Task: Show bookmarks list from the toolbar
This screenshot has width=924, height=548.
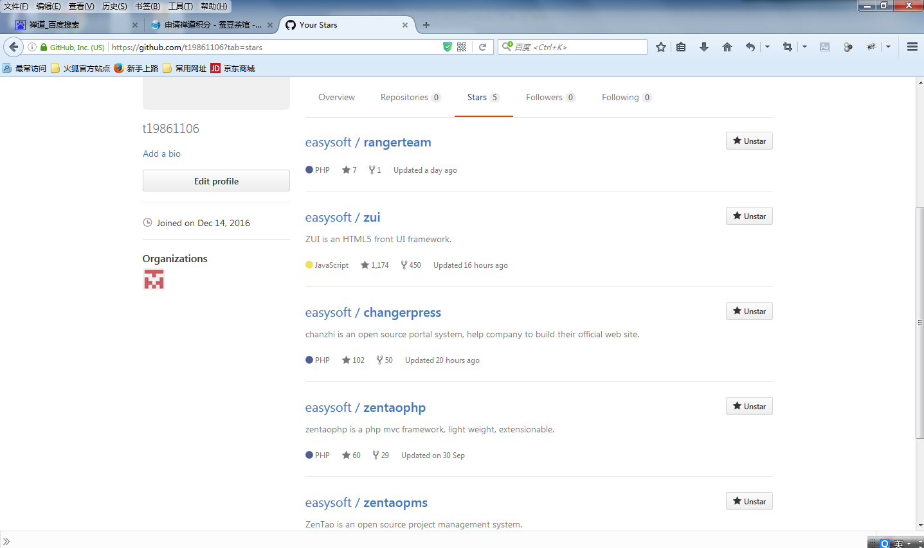Action: pyautogui.click(x=681, y=47)
